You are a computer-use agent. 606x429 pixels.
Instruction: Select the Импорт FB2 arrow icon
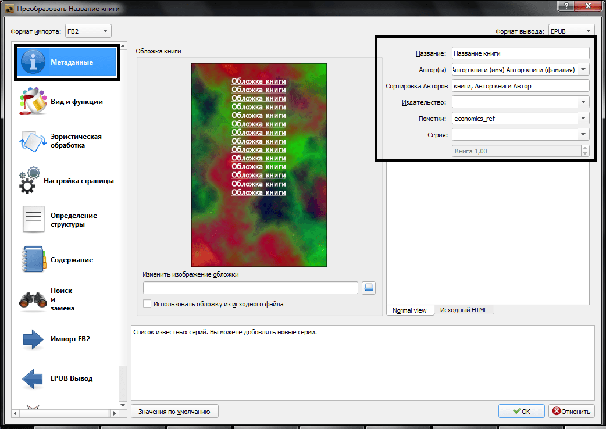tap(33, 339)
